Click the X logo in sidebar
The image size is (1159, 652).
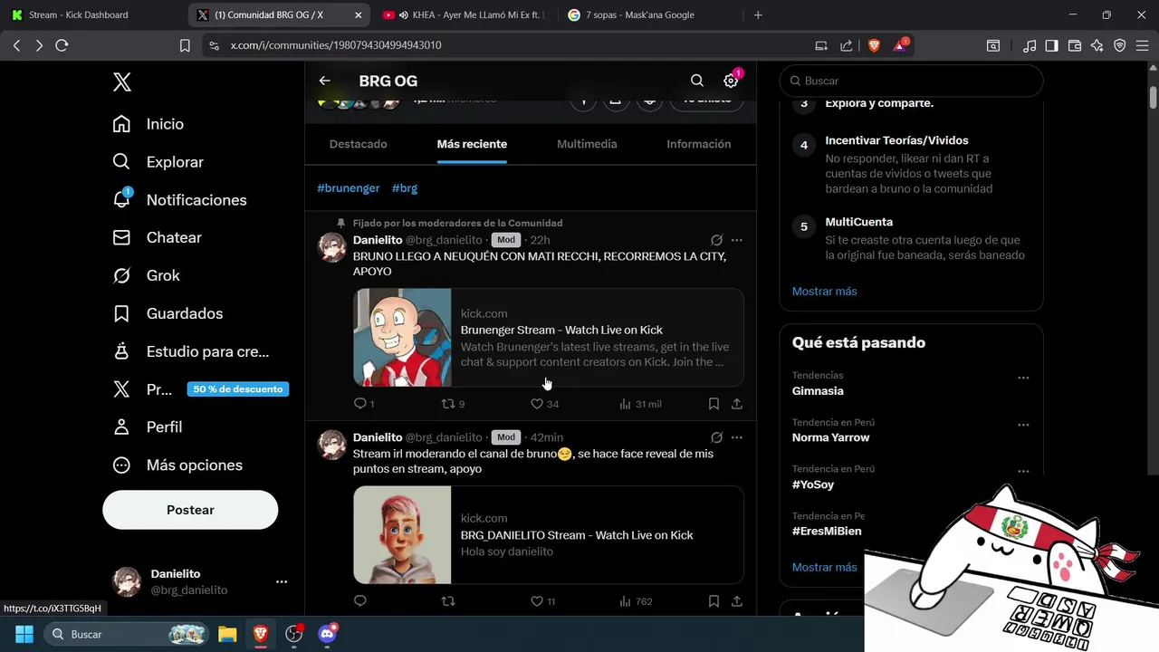click(x=122, y=82)
